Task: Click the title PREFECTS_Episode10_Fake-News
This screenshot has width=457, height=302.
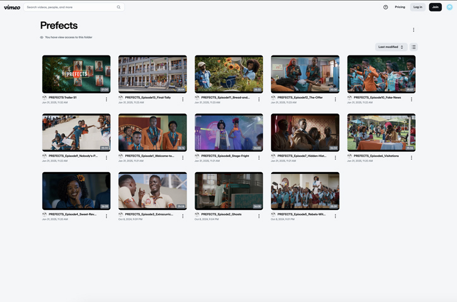Action: point(377,98)
